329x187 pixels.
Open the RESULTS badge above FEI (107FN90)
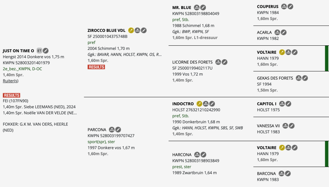[12, 95]
